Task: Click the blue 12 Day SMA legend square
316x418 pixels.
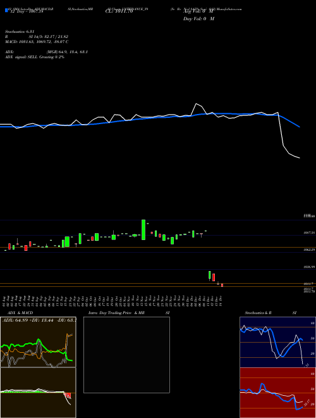Action: click(6, 10)
